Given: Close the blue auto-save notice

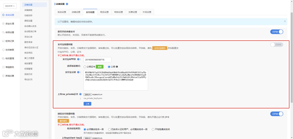Looking at the screenshot, I should 285,21.
